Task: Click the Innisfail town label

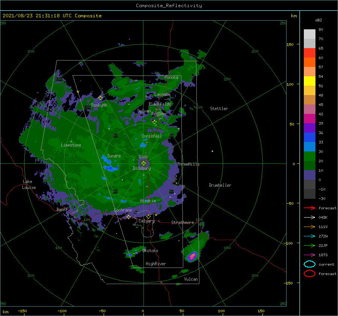Action: 152,136
